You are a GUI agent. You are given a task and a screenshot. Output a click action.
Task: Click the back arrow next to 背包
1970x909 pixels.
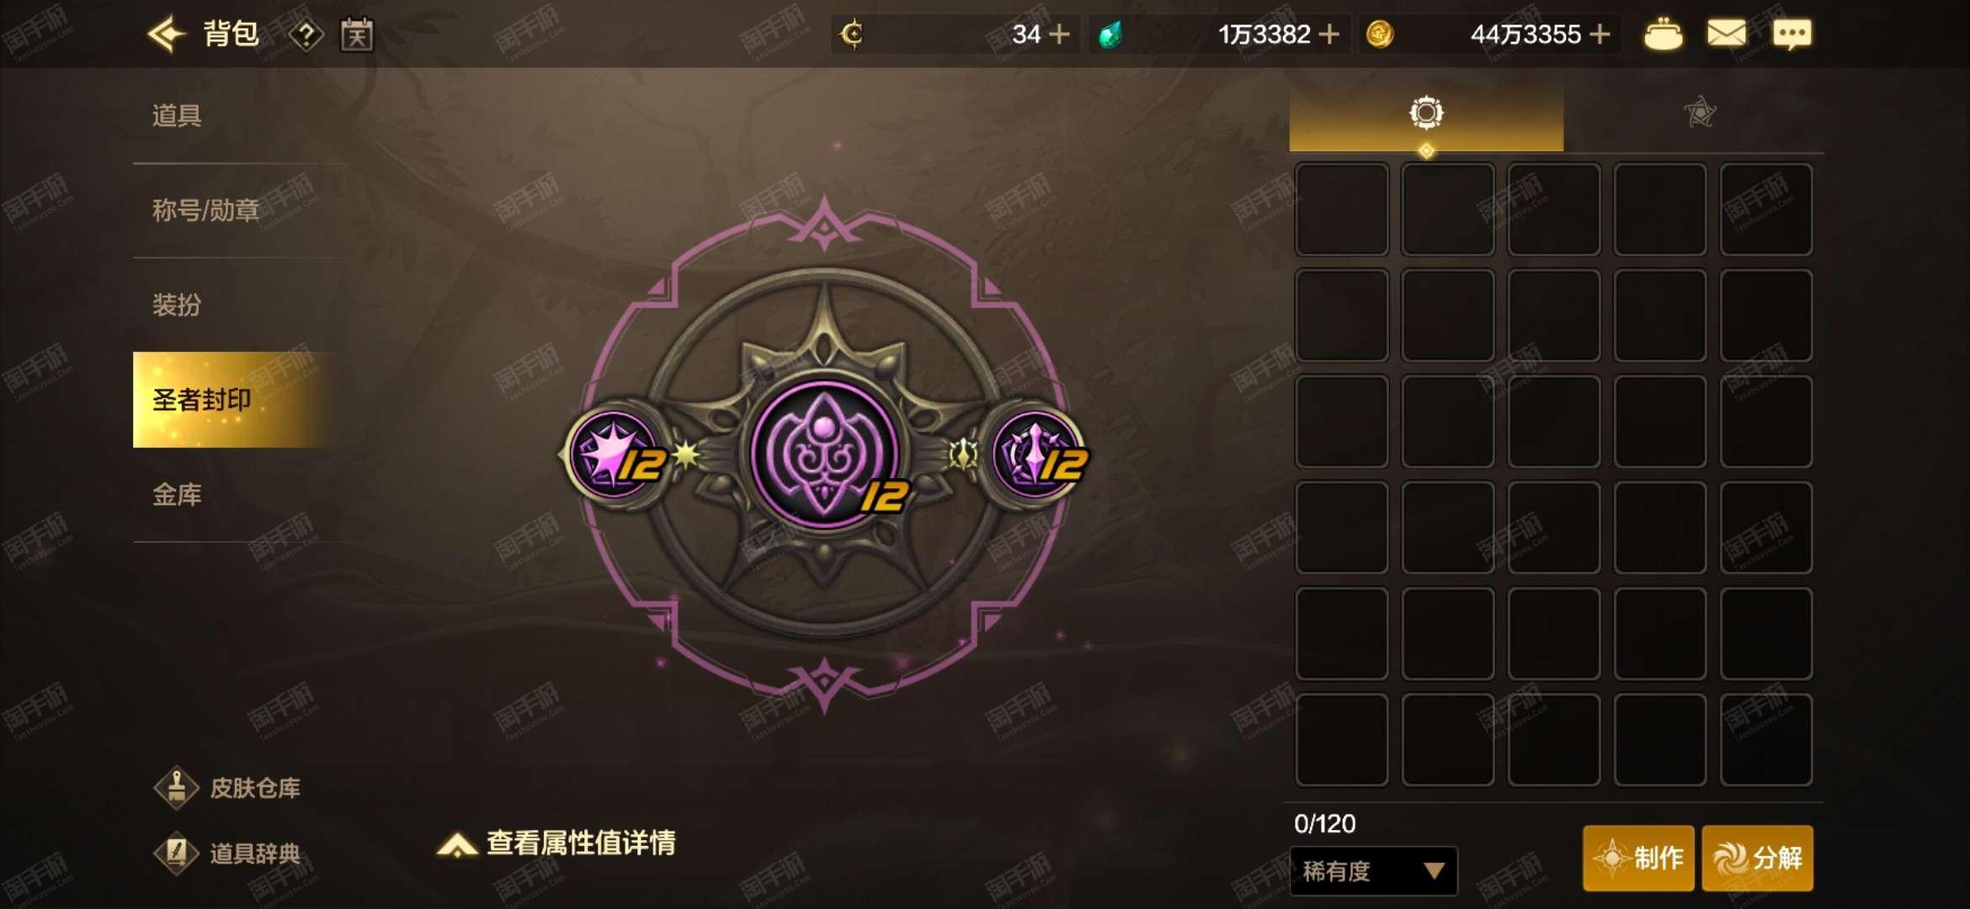[166, 35]
